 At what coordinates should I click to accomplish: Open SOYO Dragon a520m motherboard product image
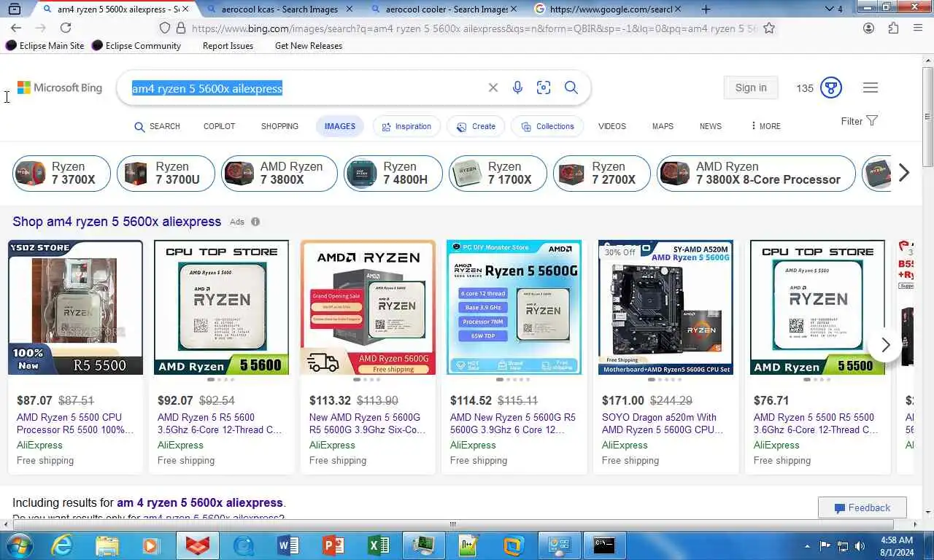665,307
